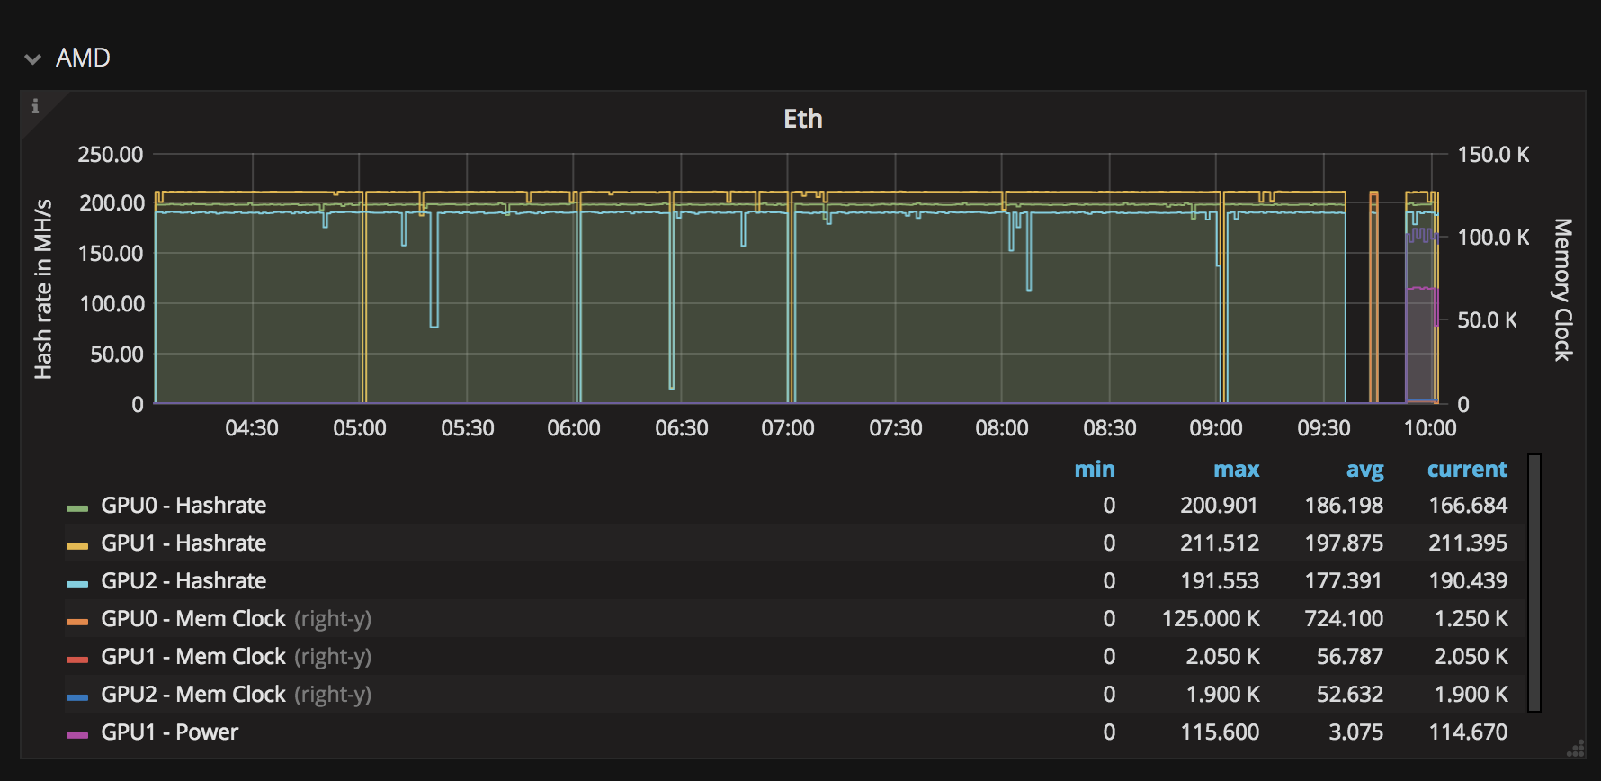Toggle GPU0 - Hashrate series visibility

pos(183,506)
